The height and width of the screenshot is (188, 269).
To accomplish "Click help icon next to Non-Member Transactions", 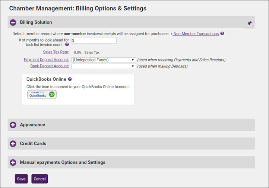I will tap(222, 34).
